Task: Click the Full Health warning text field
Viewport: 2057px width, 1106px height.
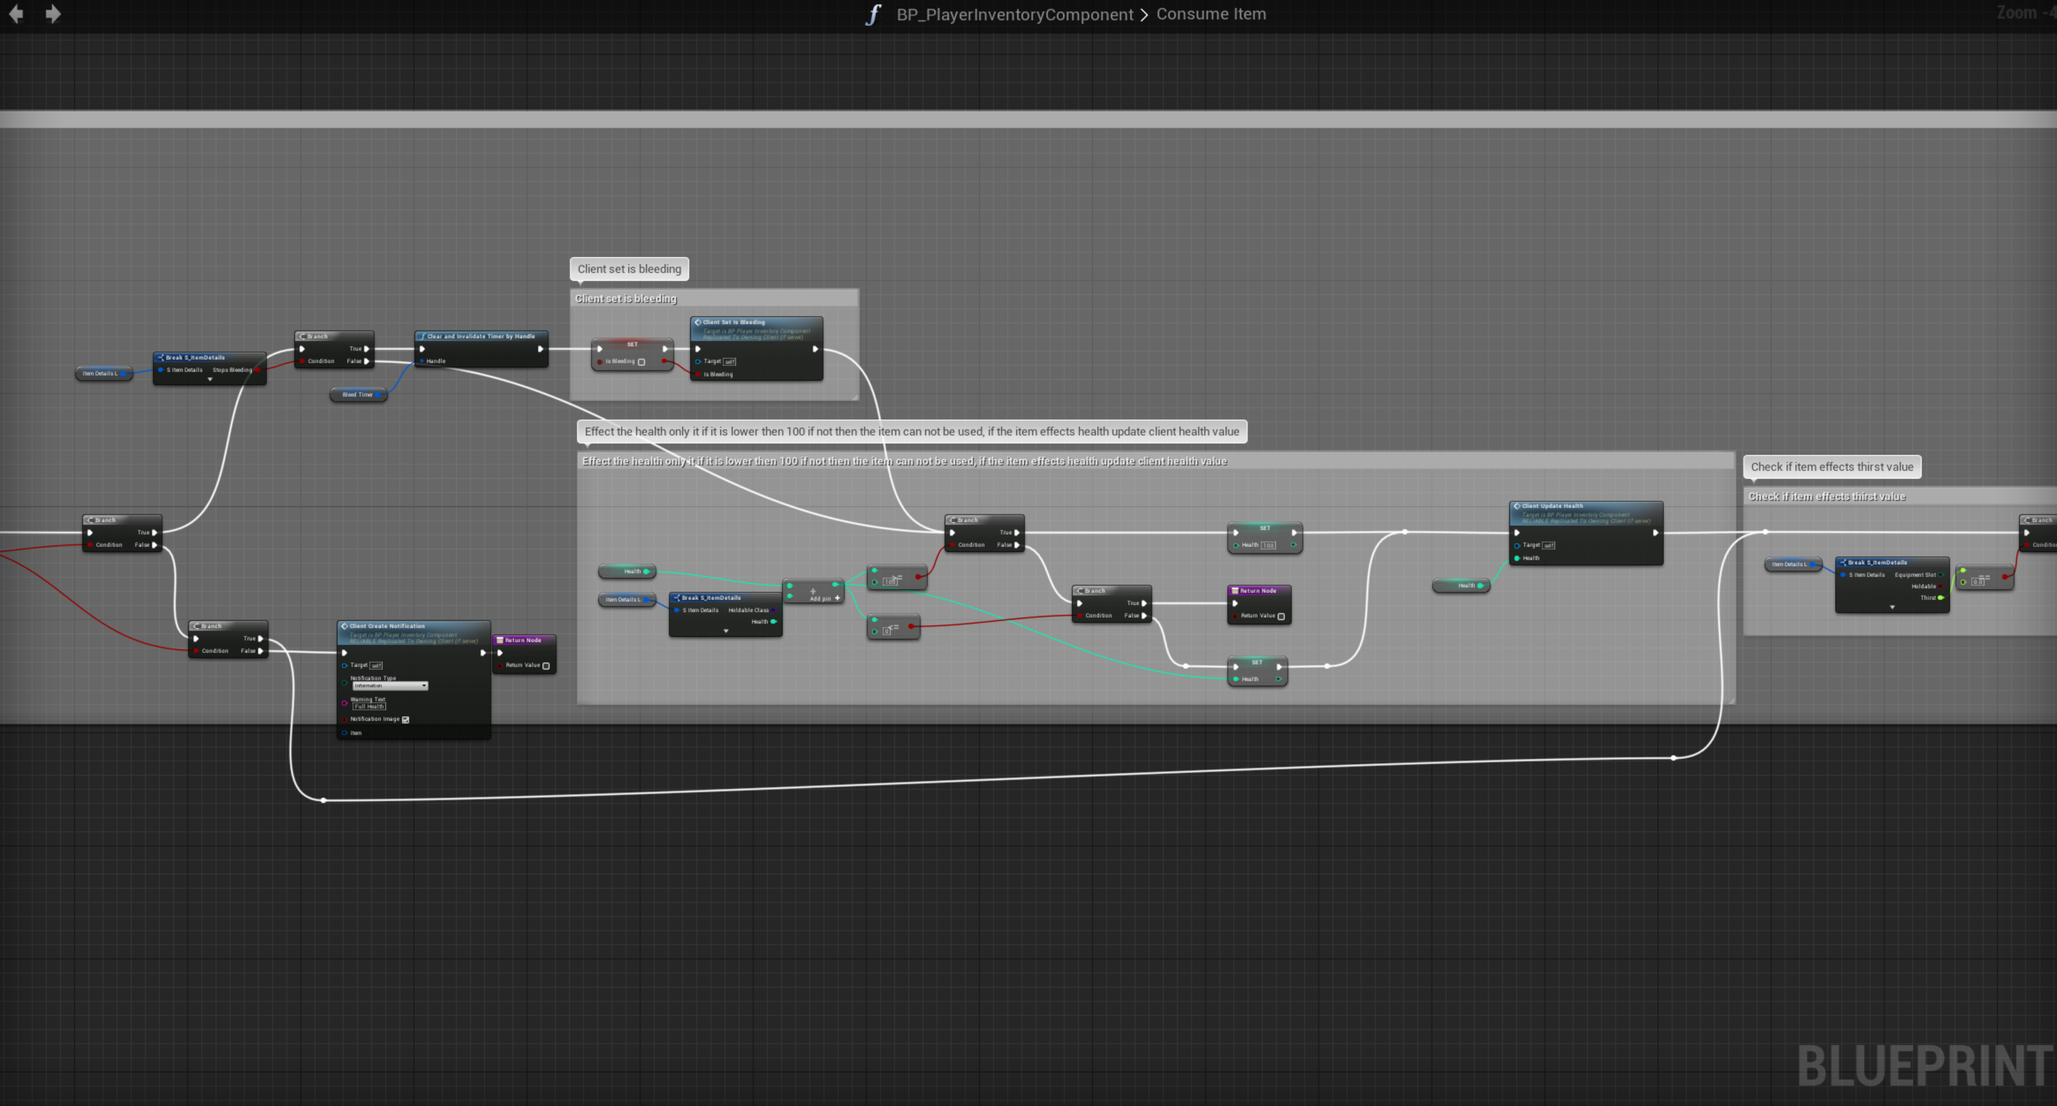Action: coord(369,707)
